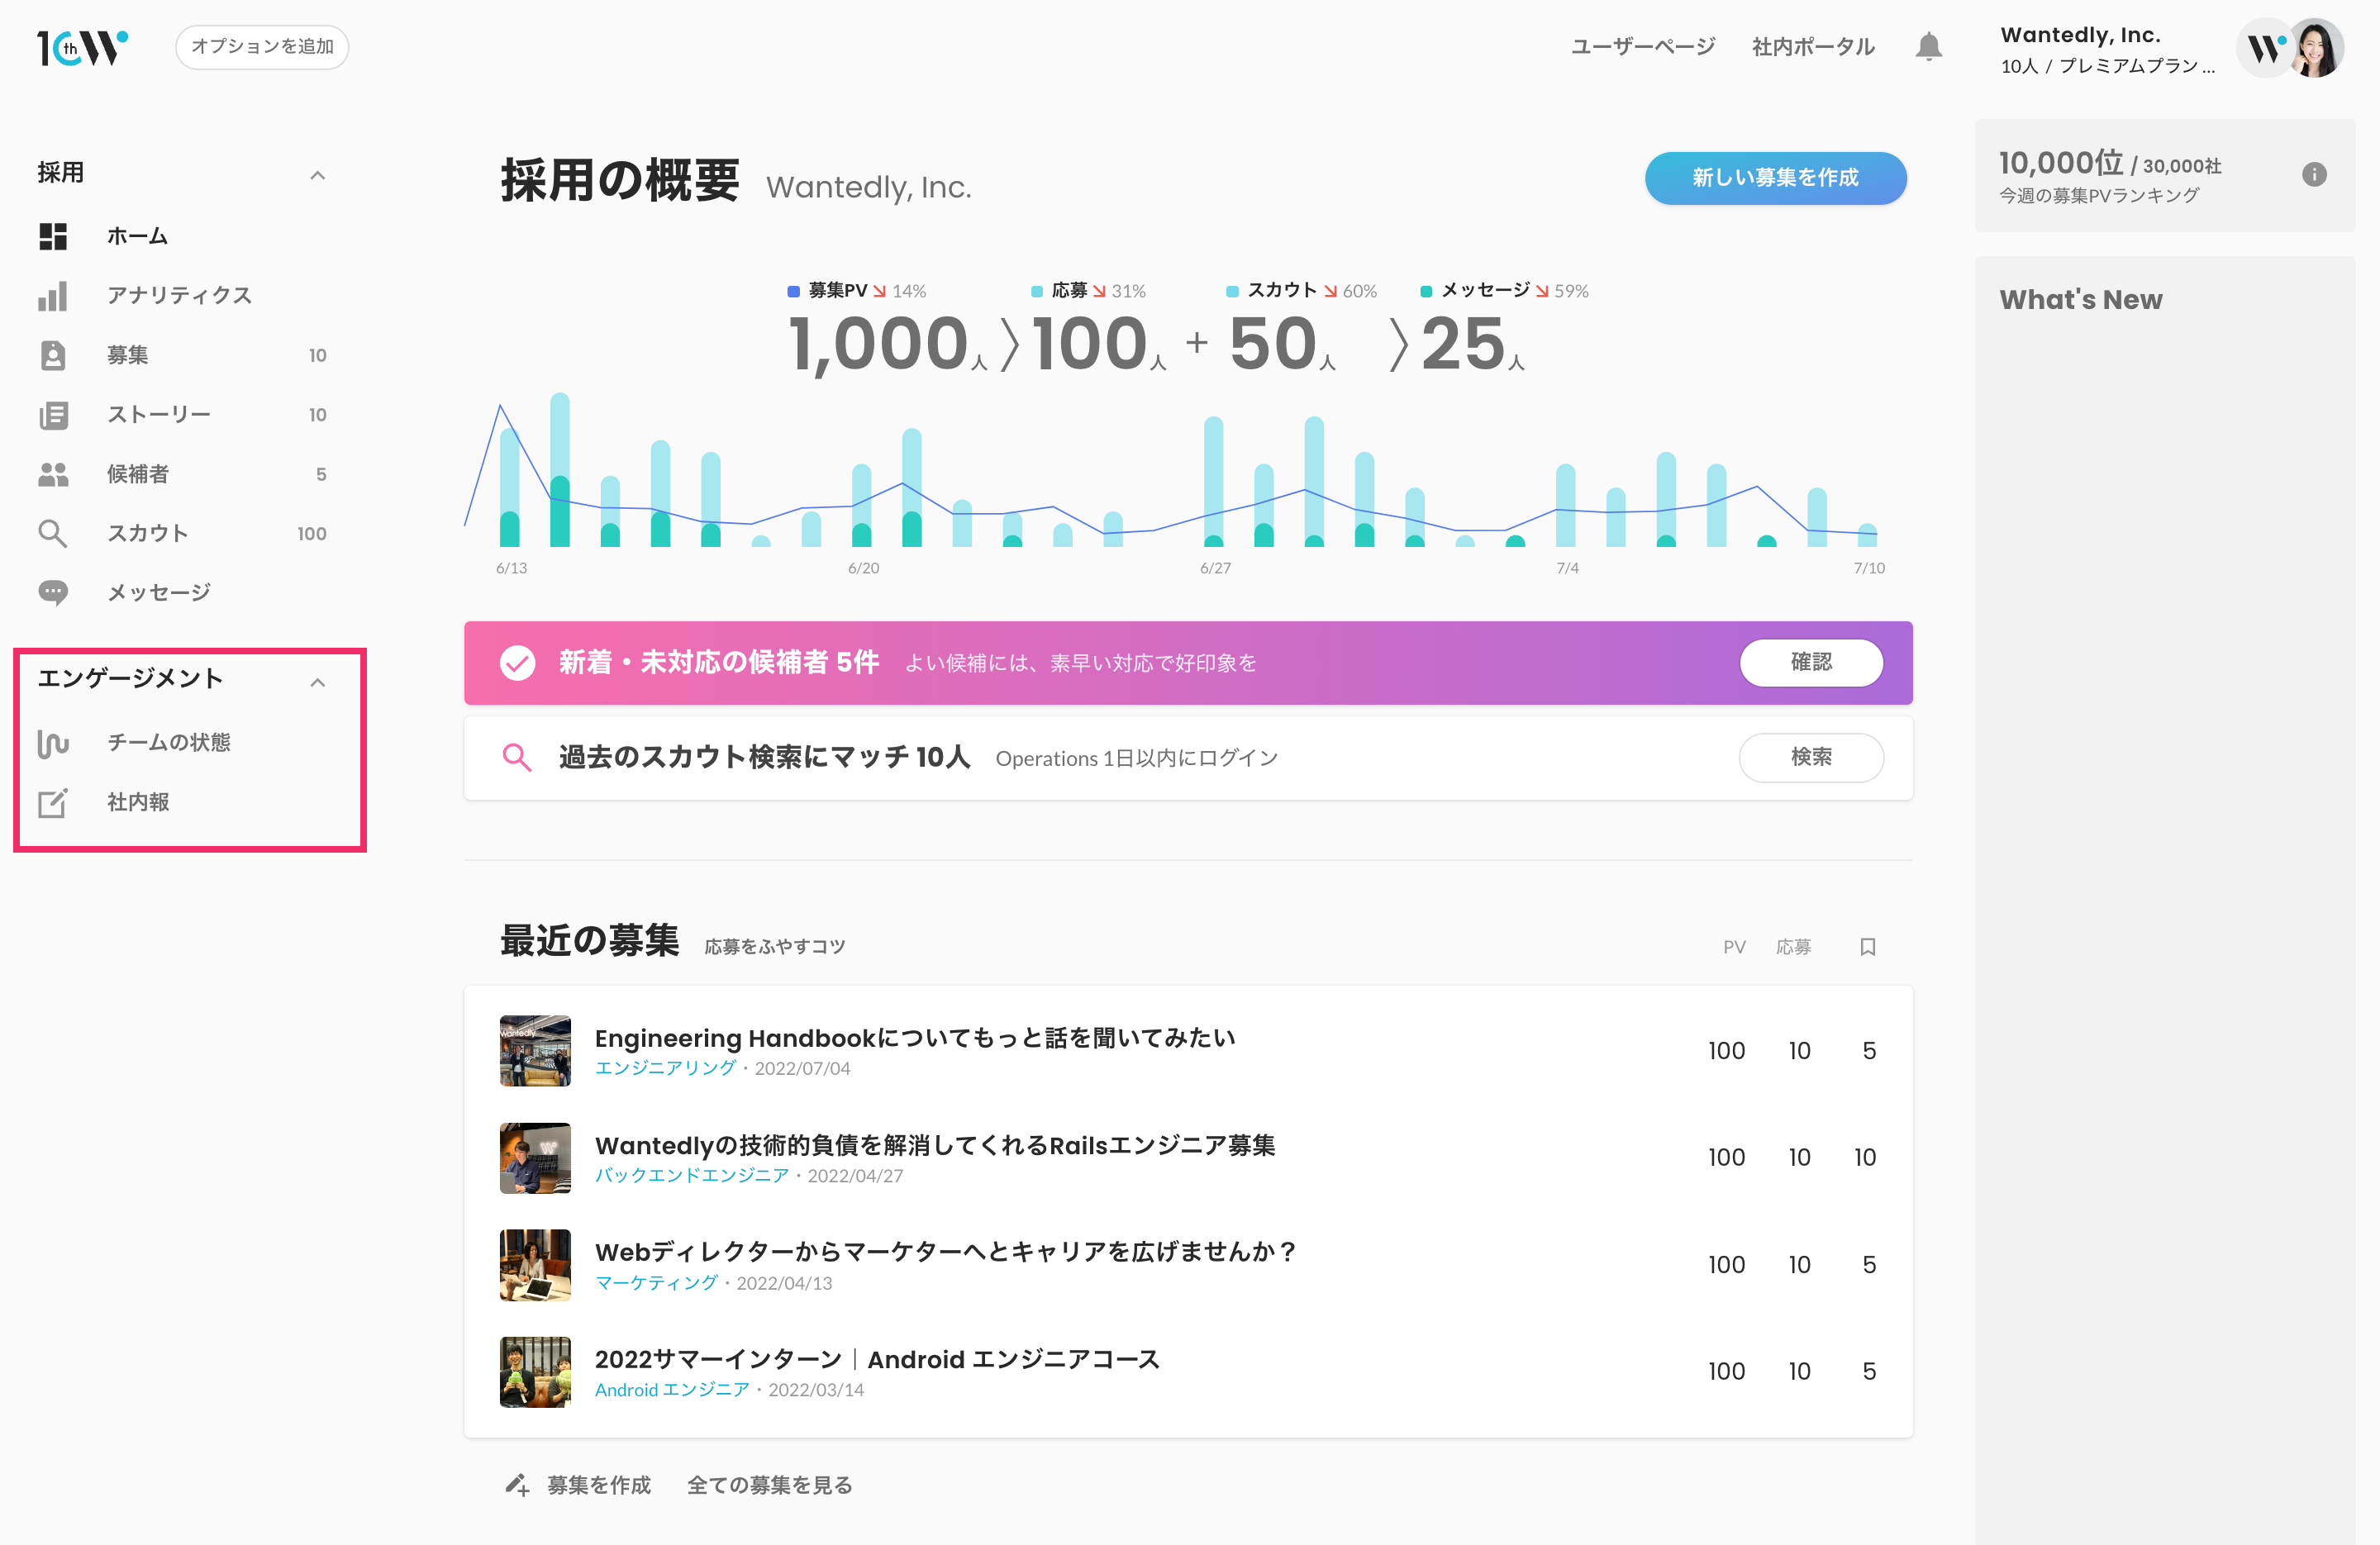Go to 募集 in sidebar
Viewport: 2380px width, 1545px height.
coord(128,355)
